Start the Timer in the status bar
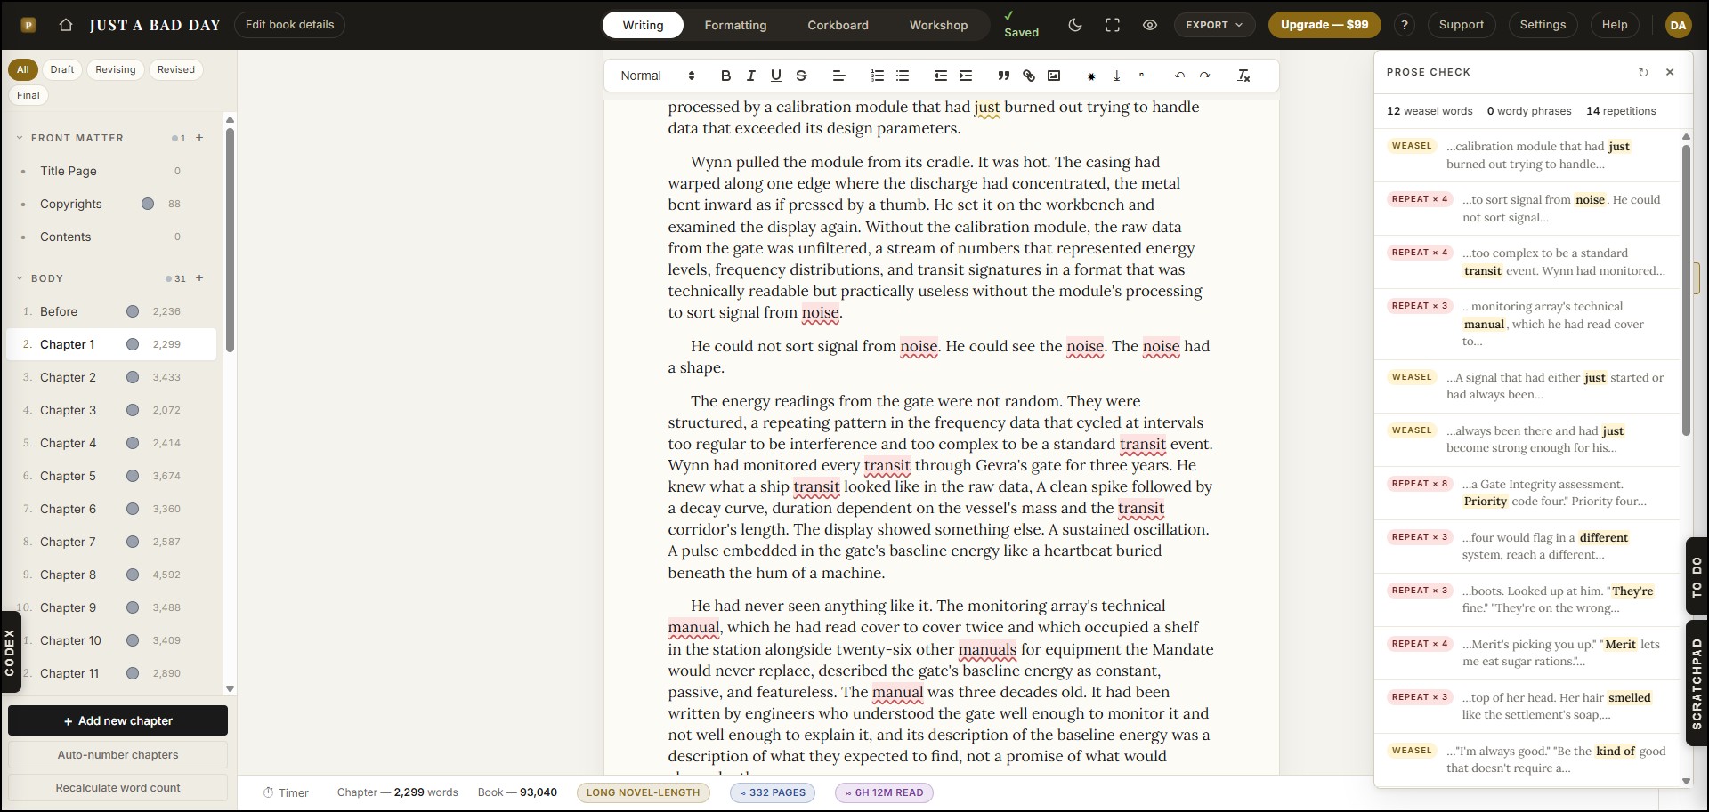1709x812 pixels. [x=285, y=792]
